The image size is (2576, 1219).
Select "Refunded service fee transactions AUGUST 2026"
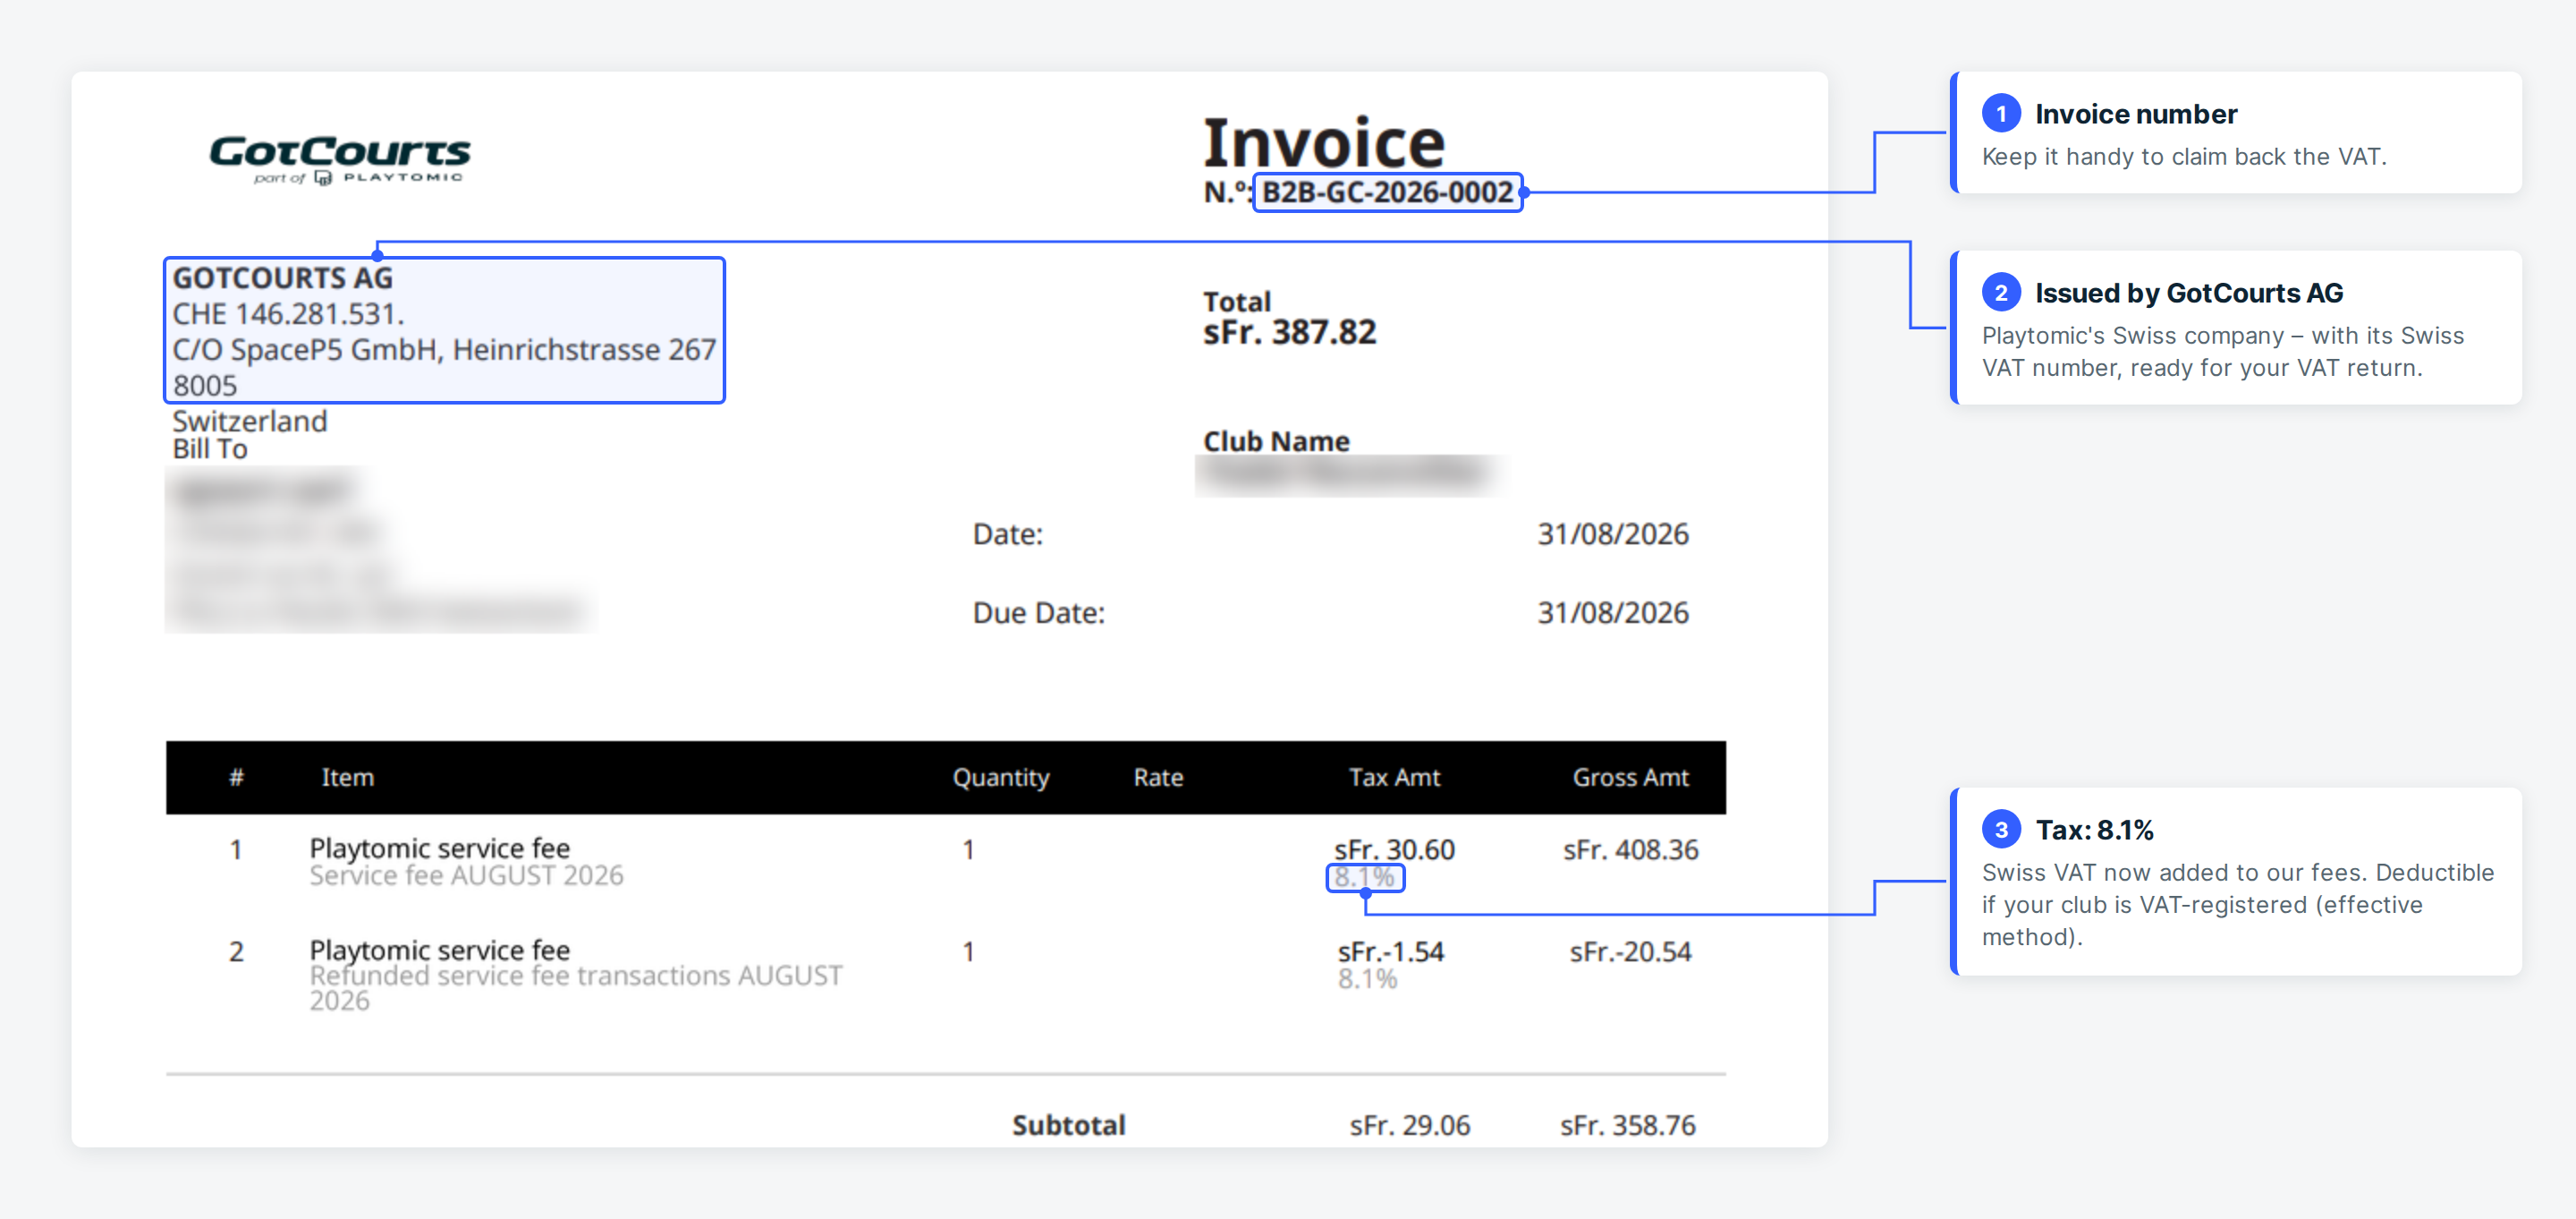(576, 988)
